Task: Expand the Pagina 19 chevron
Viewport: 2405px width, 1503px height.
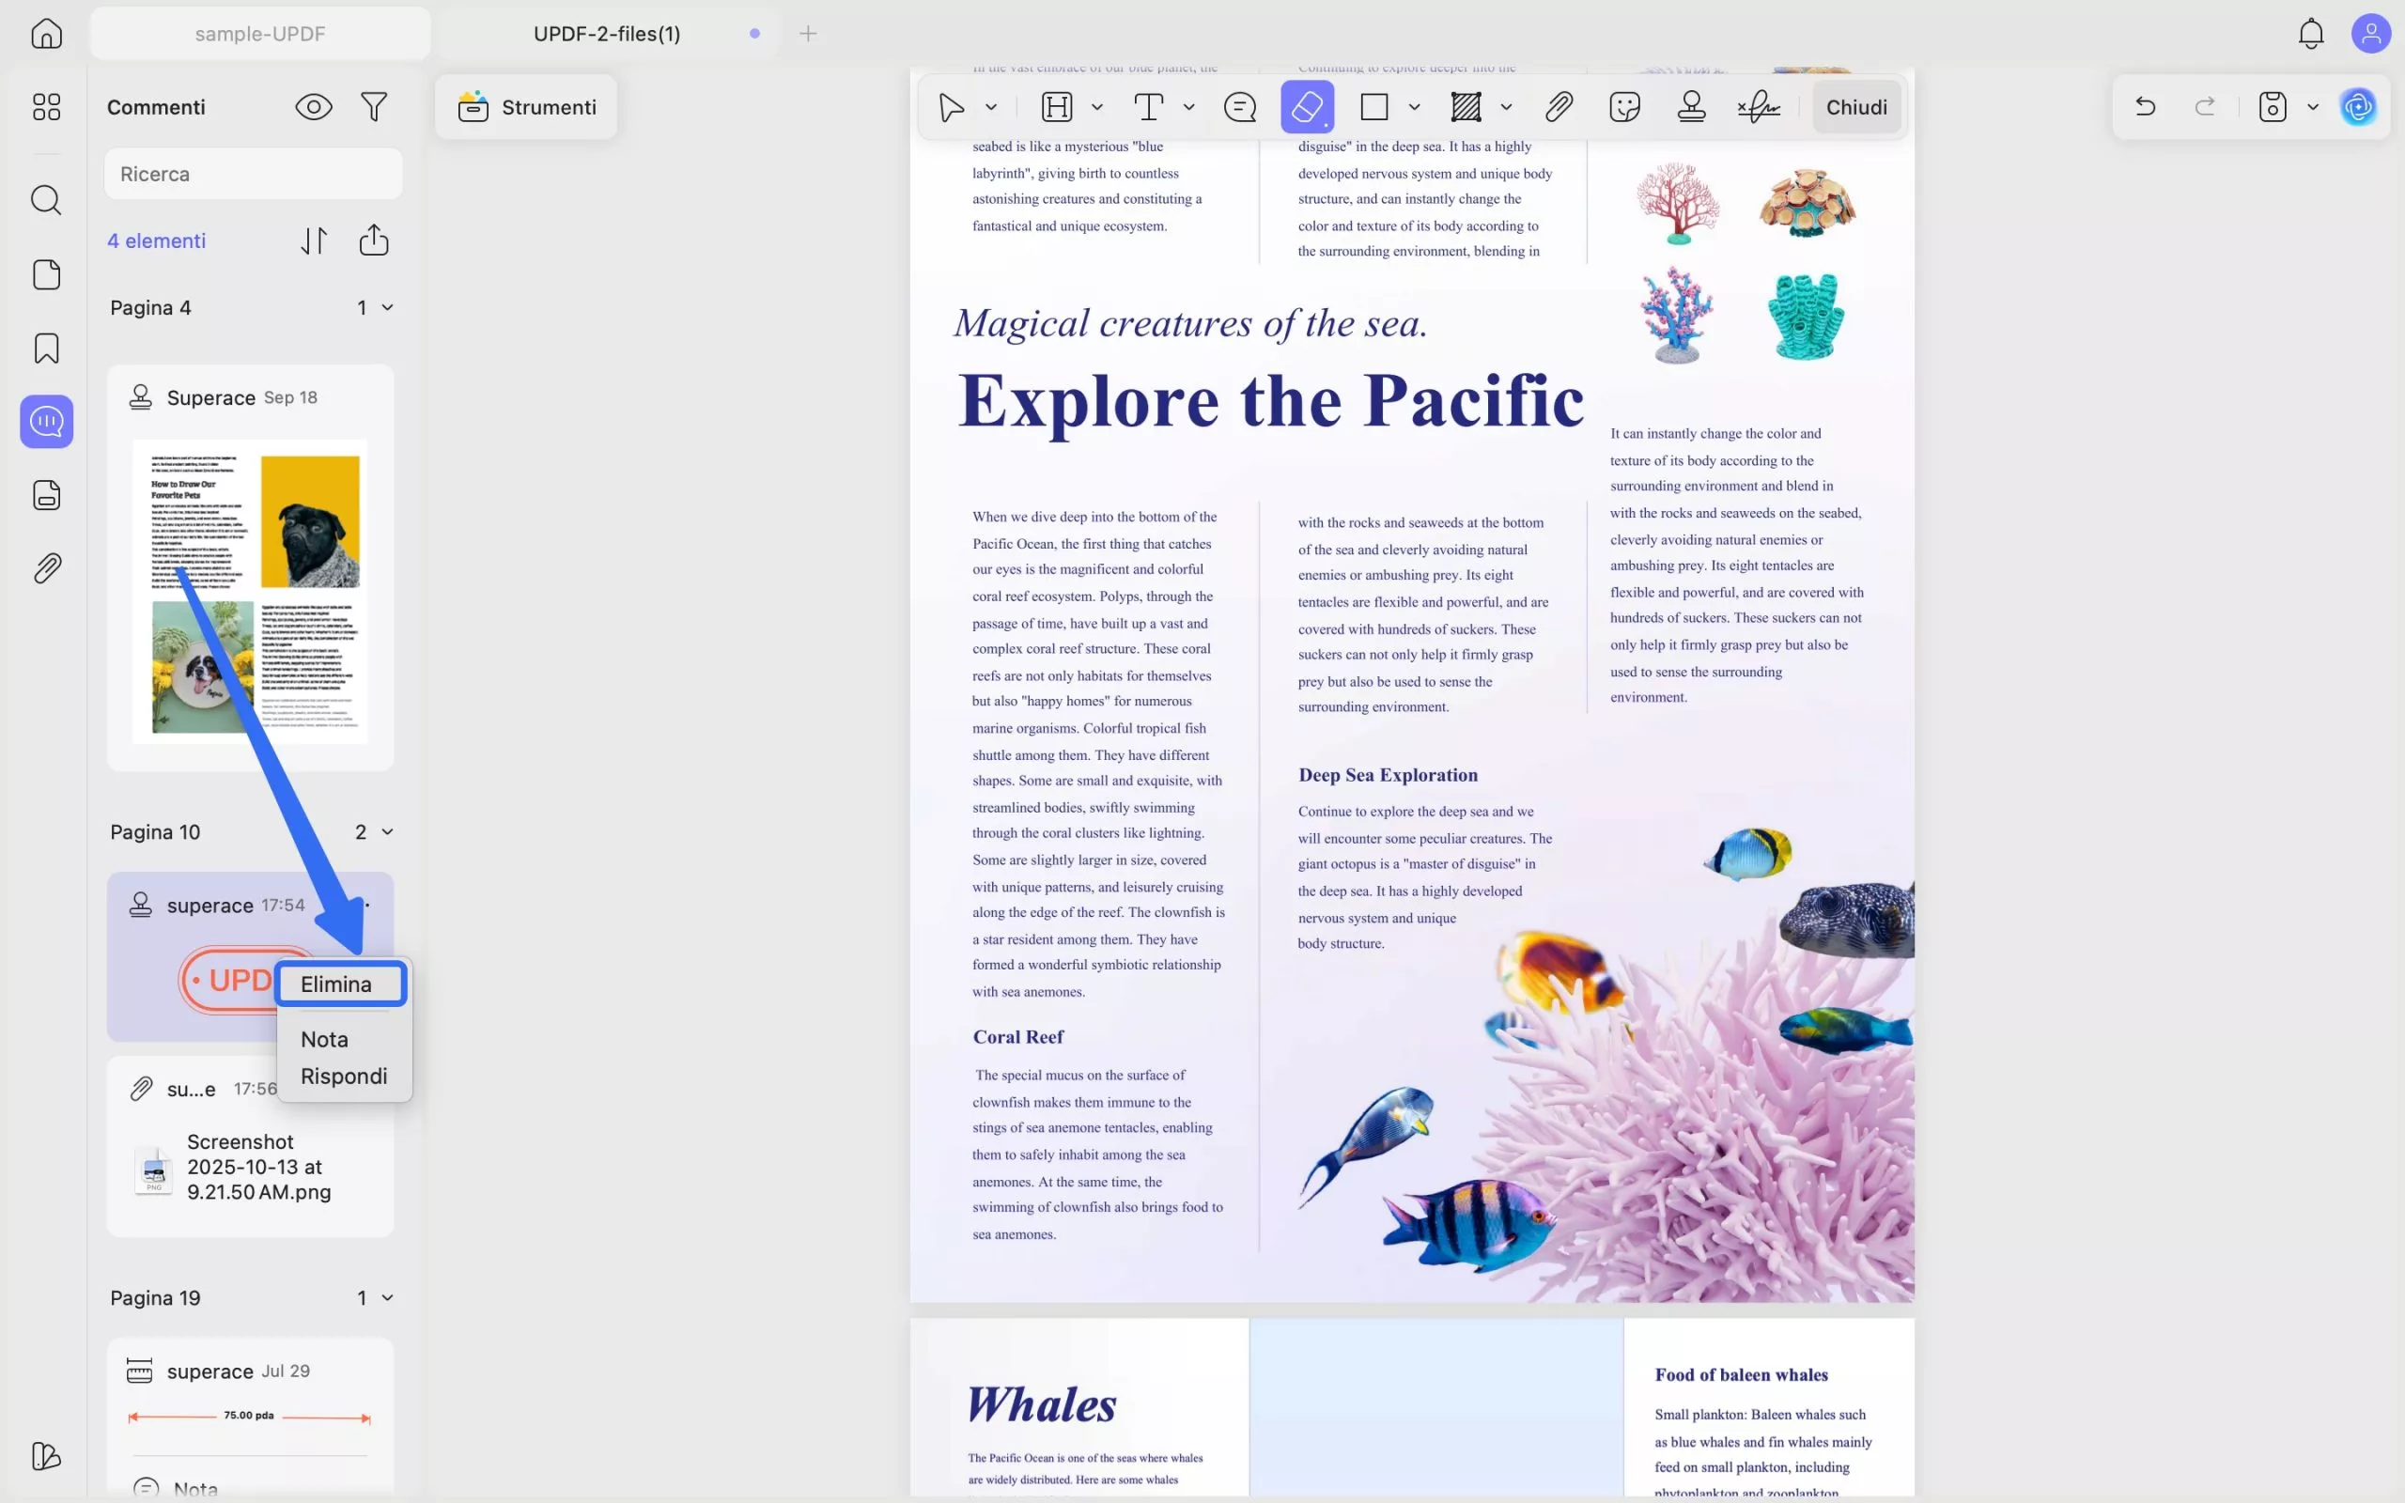Action: click(388, 1298)
